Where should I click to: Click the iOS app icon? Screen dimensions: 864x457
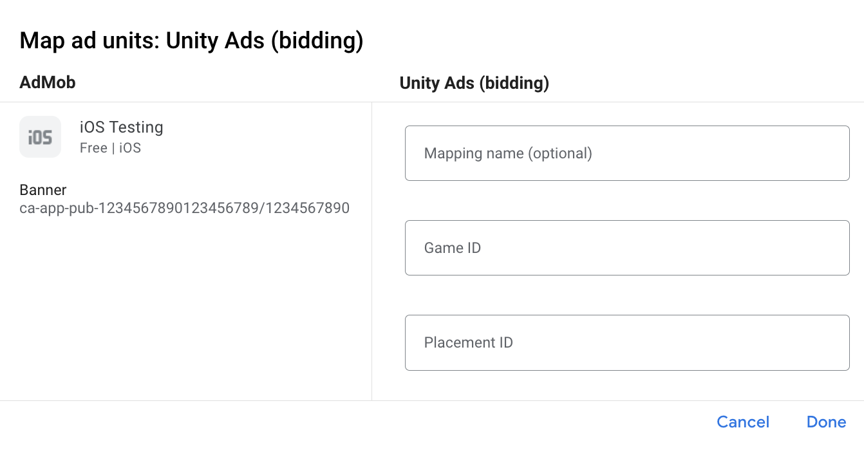tap(40, 136)
